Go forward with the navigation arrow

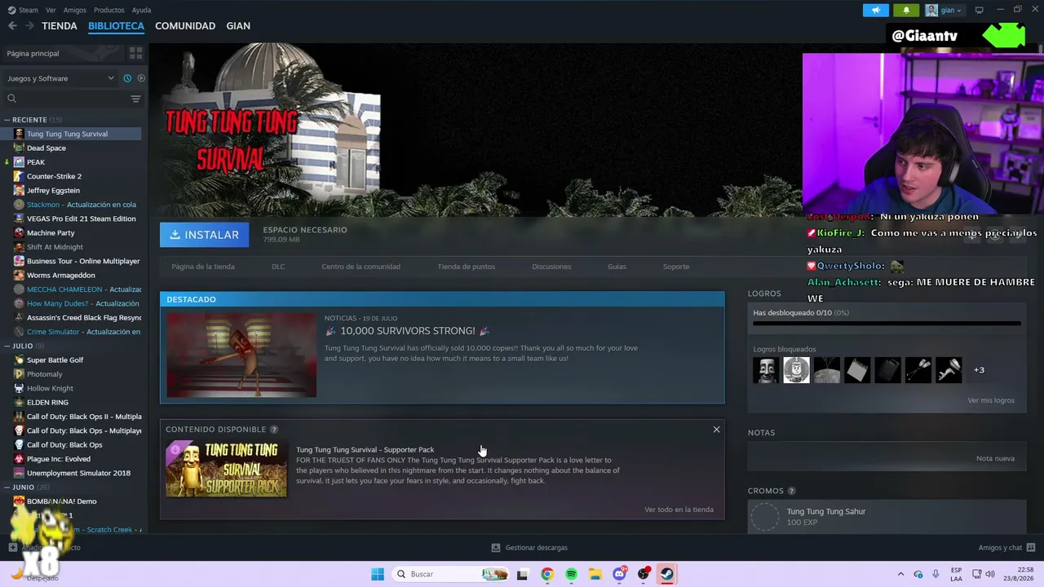click(29, 26)
